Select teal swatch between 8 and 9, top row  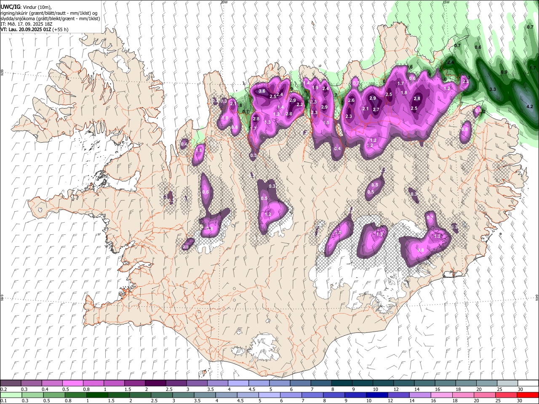[342, 383]
